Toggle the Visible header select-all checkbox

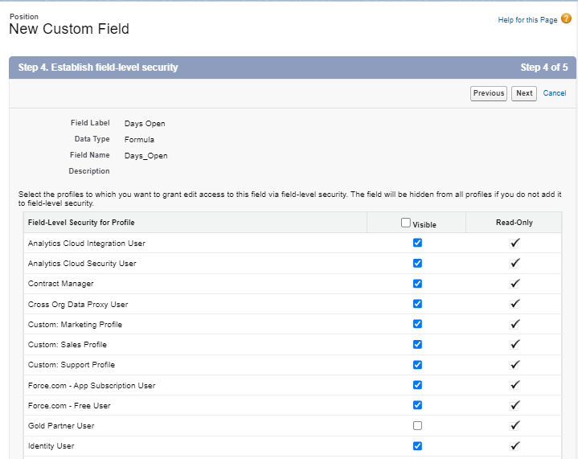pyautogui.click(x=406, y=223)
